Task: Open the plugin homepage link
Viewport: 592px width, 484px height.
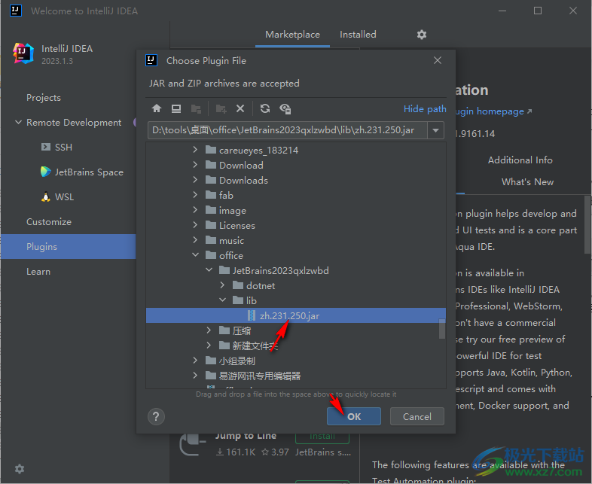Action: pyautogui.click(x=493, y=111)
